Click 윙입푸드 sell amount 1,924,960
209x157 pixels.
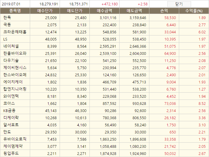[138, 153]
